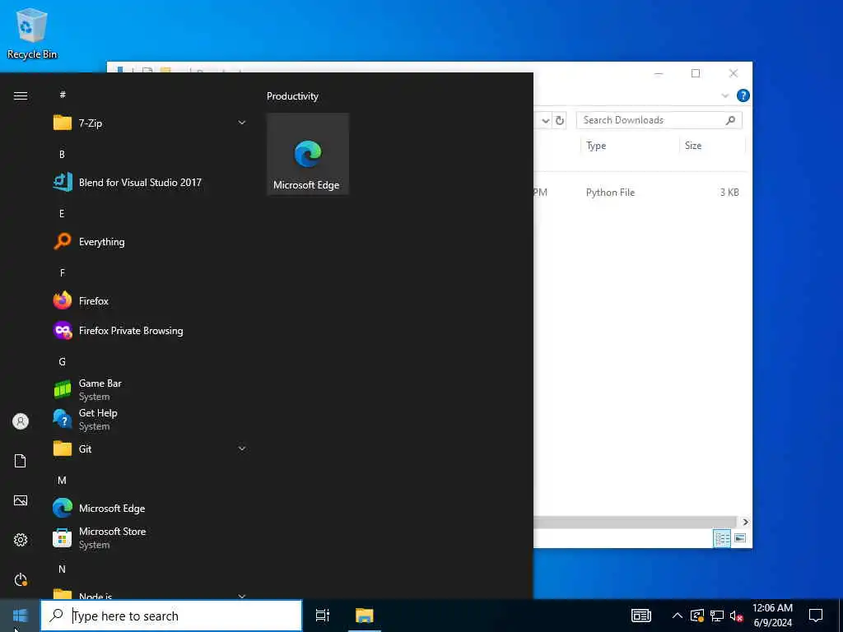Image resolution: width=843 pixels, height=632 pixels.
Task: Open the user account icon in Start sidebar
Action: click(21, 421)
